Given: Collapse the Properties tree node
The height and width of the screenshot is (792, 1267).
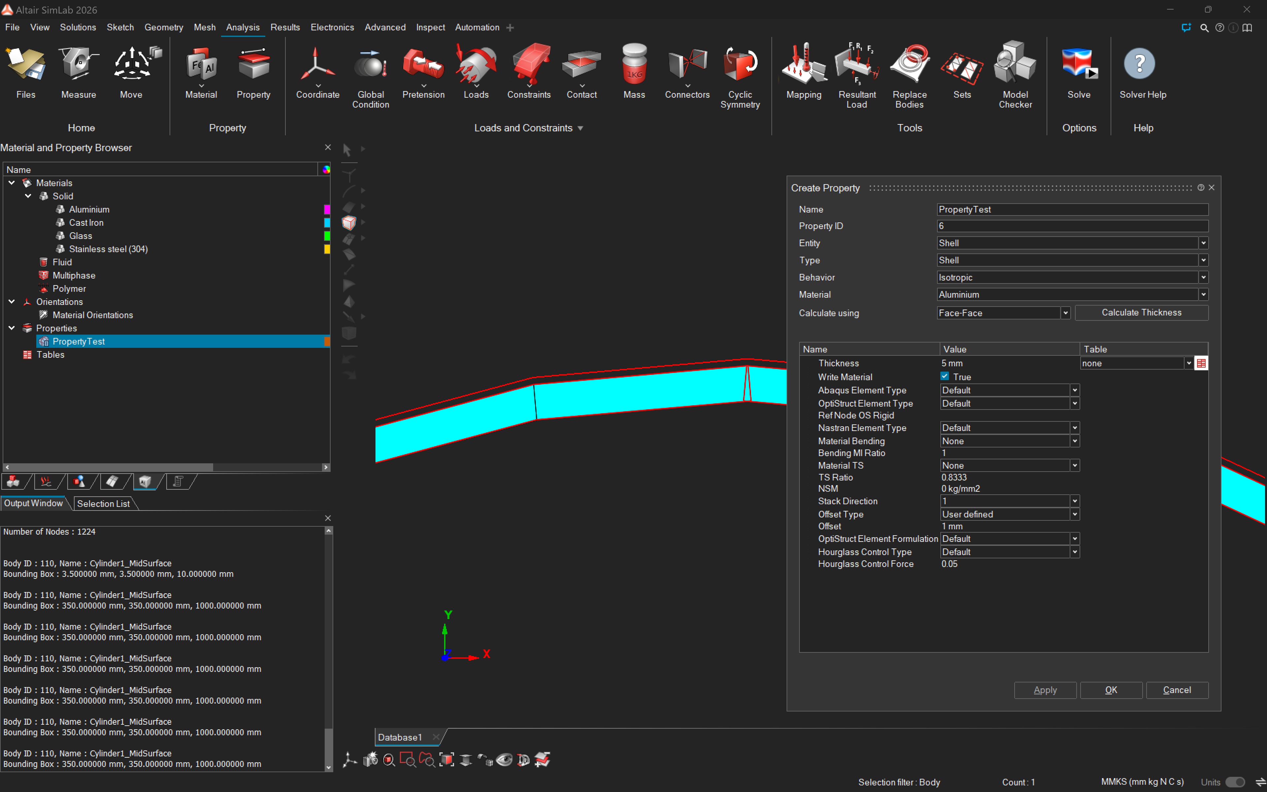Looking at the screenshot, I should (x=12, y=328).
